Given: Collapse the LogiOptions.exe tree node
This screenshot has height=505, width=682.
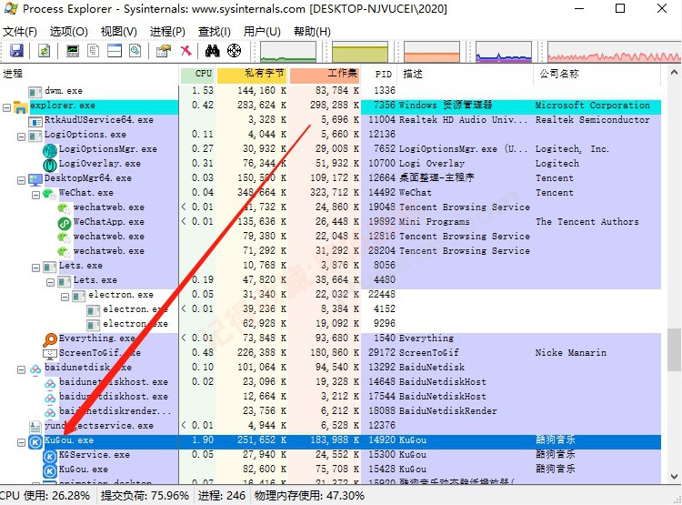Looking at the screenshot, I should pyautogui.click(x=21, y=136).
